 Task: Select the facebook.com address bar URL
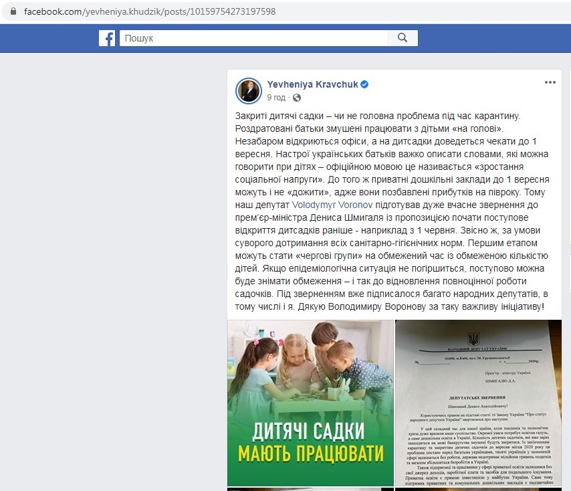(150, 11)
